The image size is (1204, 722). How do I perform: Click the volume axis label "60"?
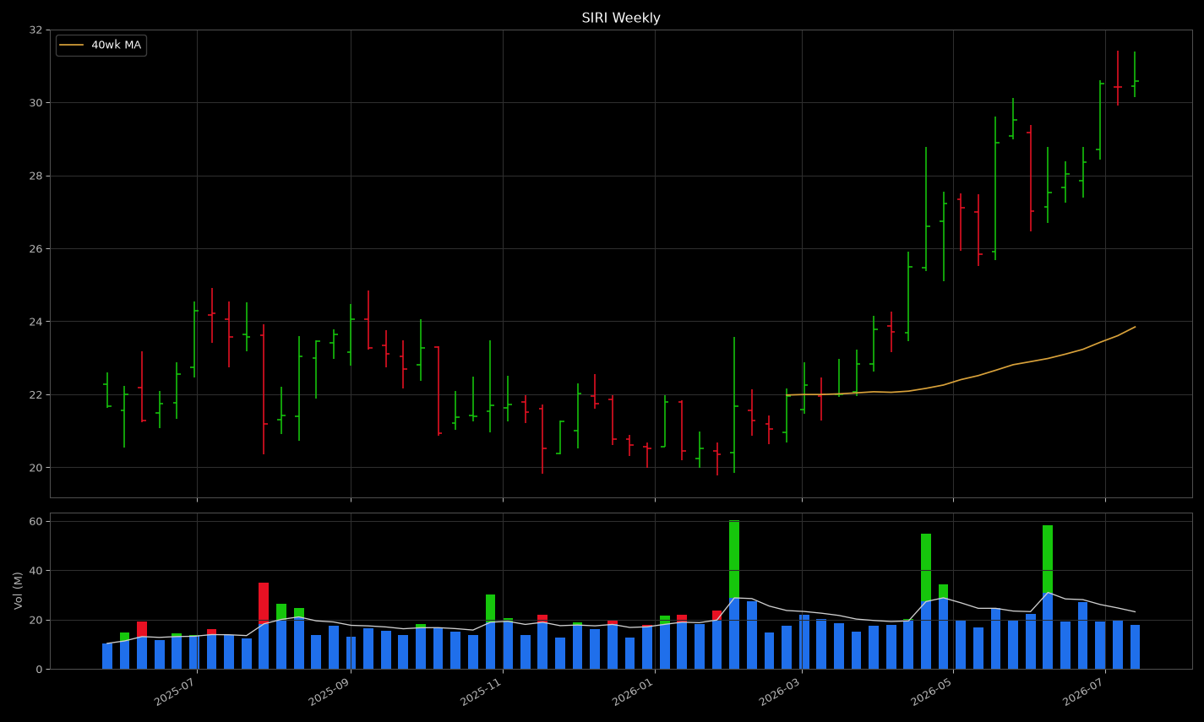point(35,522)
